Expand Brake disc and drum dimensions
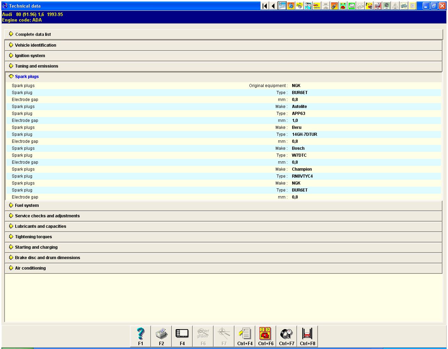 point(224,258)
